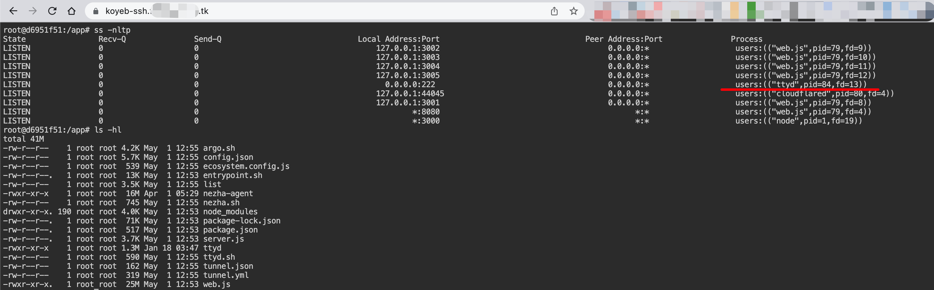934x290 pixels.
Task: Select the address 0.0.0.0:222
Action: point(410,84)
